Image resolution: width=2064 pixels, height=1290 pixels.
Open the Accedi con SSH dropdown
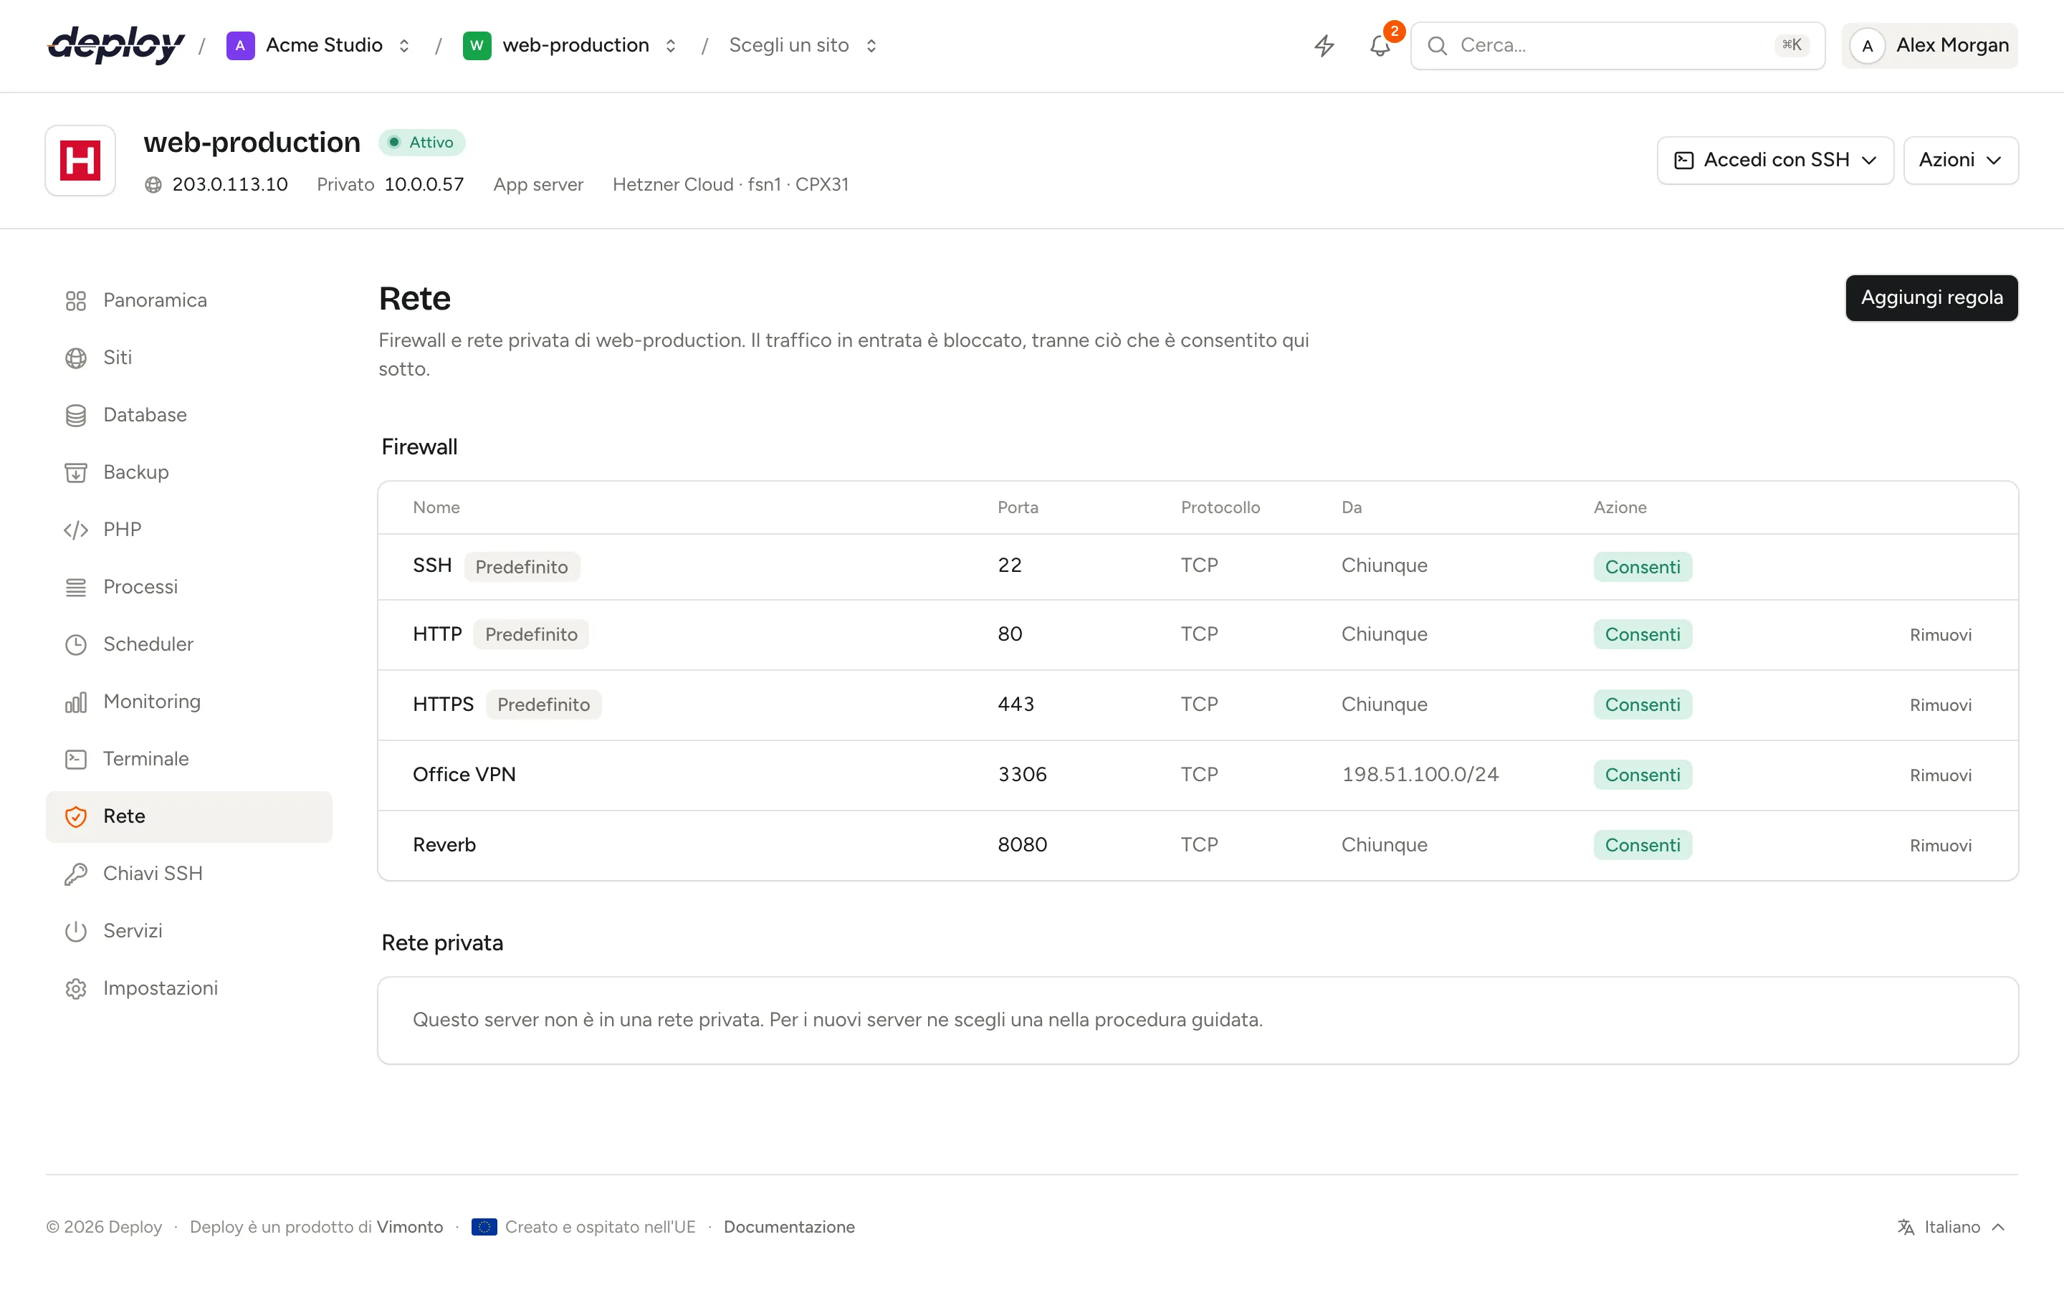click(x=1775, y=161)
